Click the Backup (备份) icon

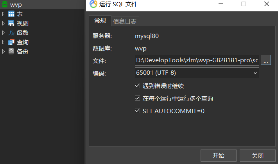click(x=11, y=51)
